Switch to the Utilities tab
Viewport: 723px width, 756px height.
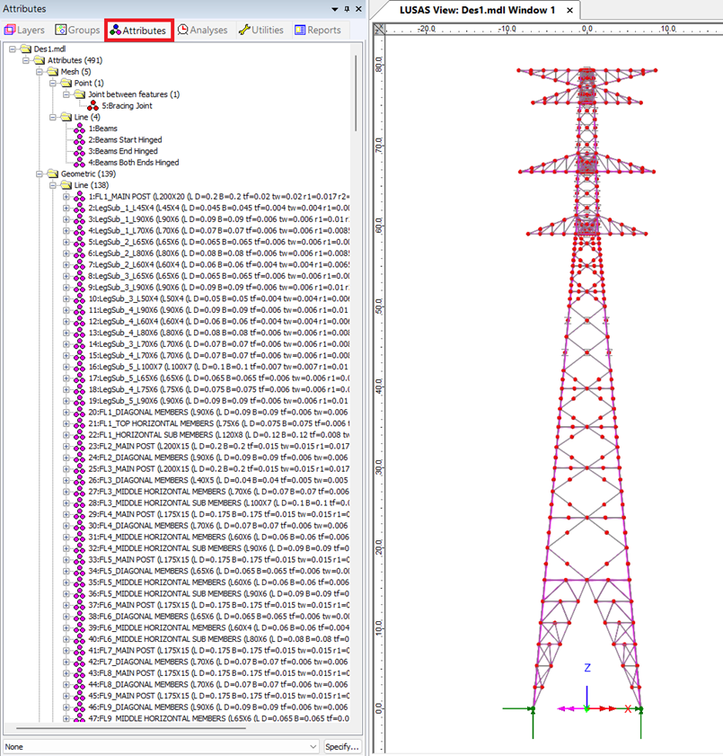[x=260, y=30]
